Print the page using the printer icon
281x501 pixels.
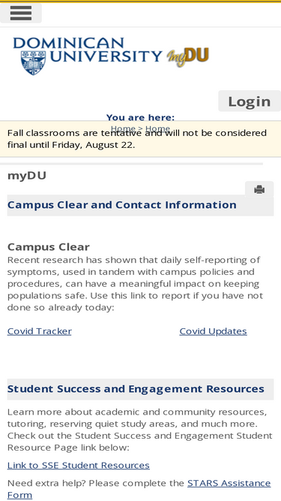(259, 189)
